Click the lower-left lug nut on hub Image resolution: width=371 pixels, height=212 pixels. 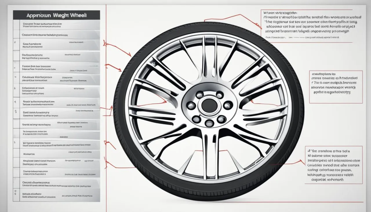point(197,119)
